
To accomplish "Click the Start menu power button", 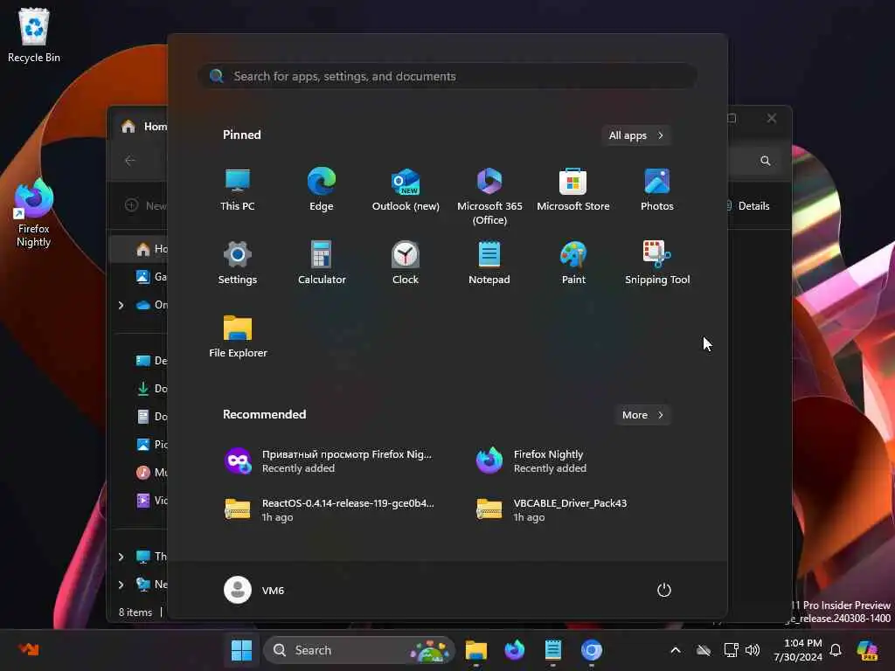I will (664, 590).
